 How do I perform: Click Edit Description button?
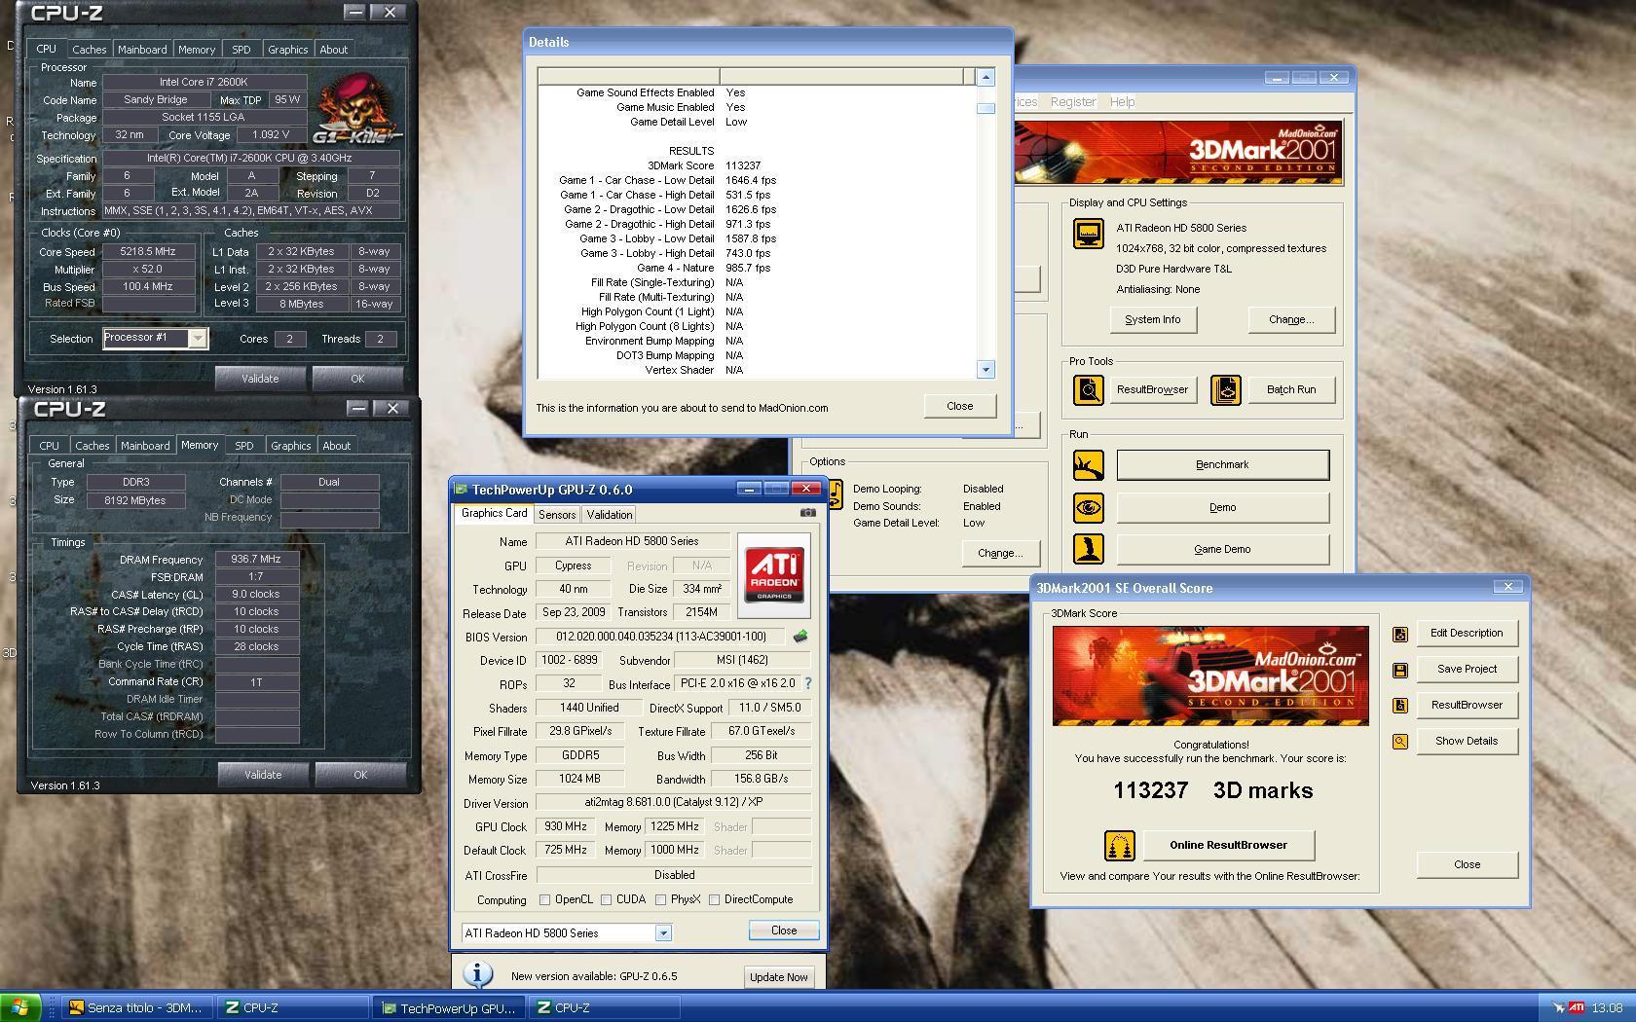pos(1467,633)
